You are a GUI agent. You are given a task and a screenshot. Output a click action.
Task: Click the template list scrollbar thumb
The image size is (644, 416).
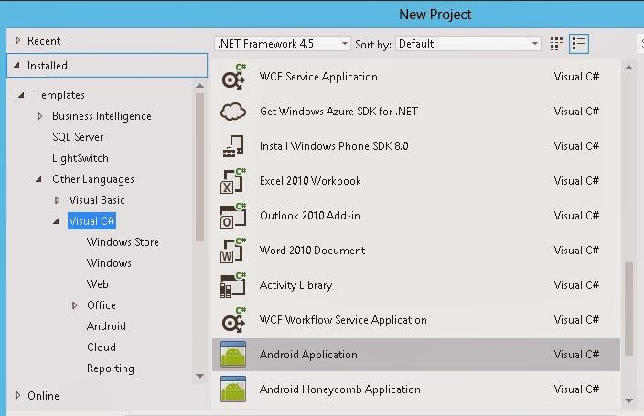click(x=628, y=309)
